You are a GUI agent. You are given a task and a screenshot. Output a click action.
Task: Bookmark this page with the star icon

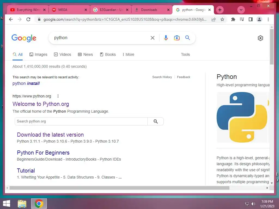pos(222,19)
